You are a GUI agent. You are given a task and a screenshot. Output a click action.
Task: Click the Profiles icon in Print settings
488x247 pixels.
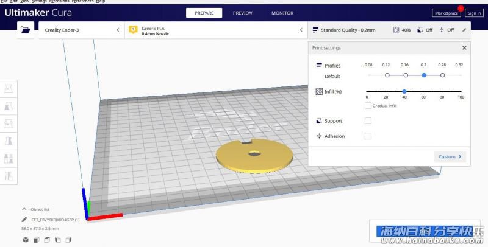[x=318, y=65]
